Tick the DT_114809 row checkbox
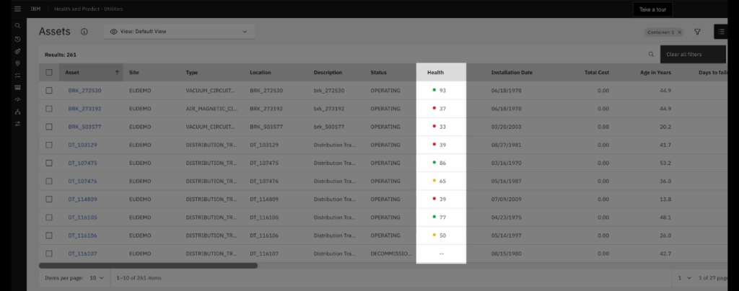This screenshot has height=291, width=739. click(x=49, y=200)
